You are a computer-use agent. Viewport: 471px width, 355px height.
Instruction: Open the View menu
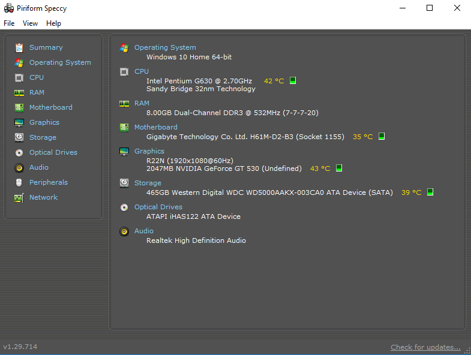[30, 23]
